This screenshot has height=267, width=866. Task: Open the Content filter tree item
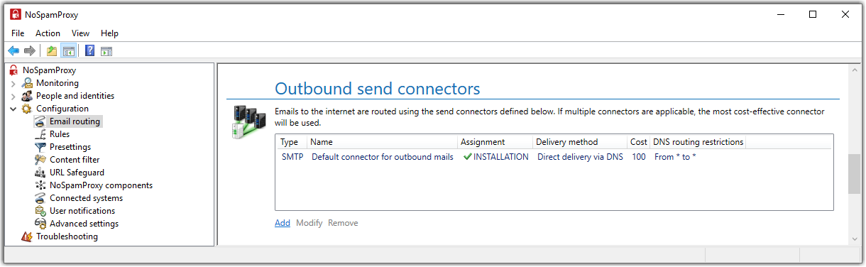[75, 160]
